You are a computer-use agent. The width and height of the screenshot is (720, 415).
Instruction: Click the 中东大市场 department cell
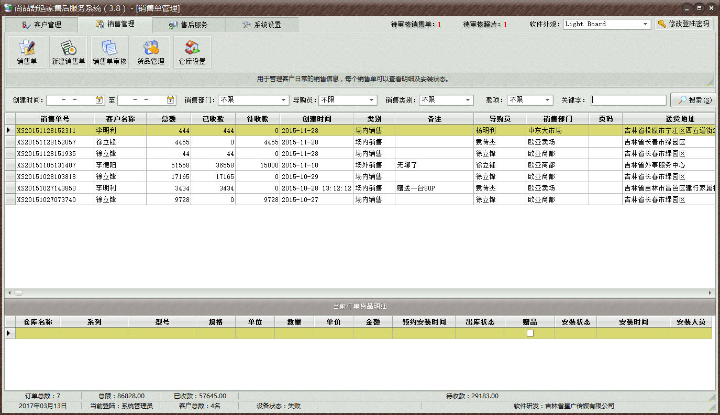[x=558, y=130]
